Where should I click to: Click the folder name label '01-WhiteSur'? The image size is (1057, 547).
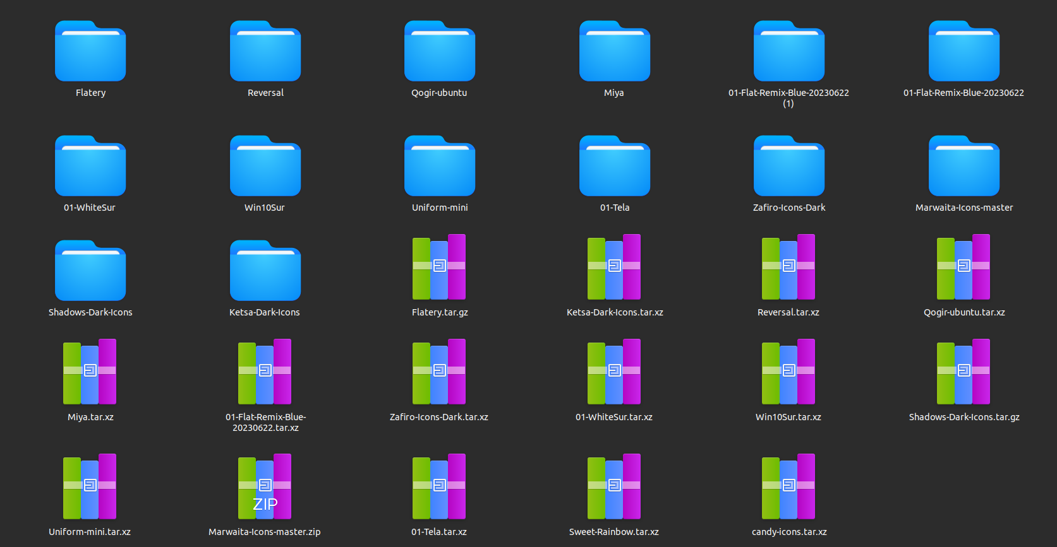[x=90, y=208]
